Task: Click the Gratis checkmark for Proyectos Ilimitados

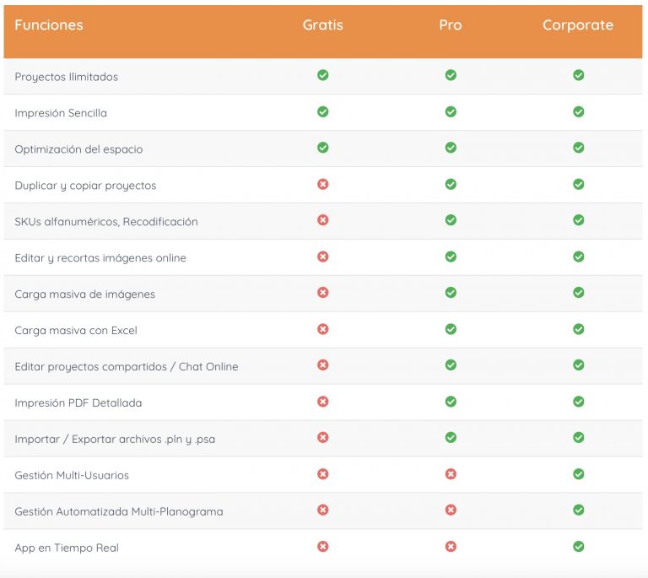Action: click(x=322, y=75)
